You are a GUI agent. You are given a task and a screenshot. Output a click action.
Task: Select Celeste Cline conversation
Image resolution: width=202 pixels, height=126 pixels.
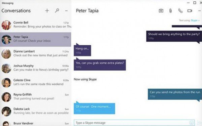pos(36,83)
